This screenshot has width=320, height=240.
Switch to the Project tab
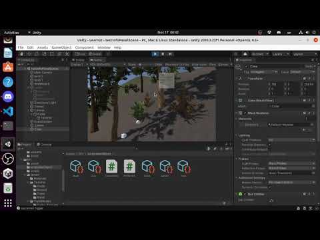click(x=25, y=145)
